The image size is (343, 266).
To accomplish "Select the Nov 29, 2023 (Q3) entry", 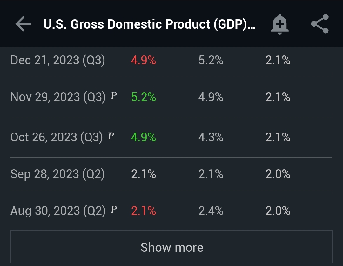I will coord(171,97).
